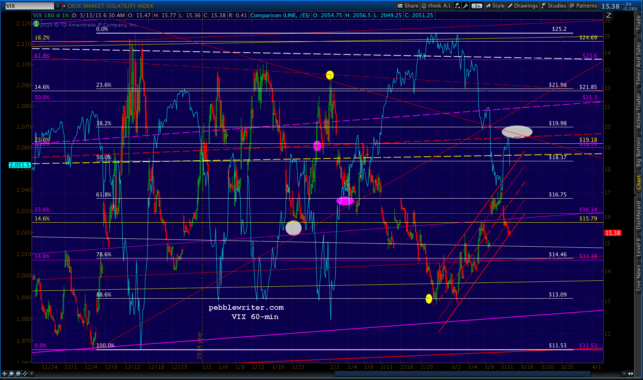Click the $21.98 Fibonacci level label
The width and height of the screenshot is (643, 380).
558,85
